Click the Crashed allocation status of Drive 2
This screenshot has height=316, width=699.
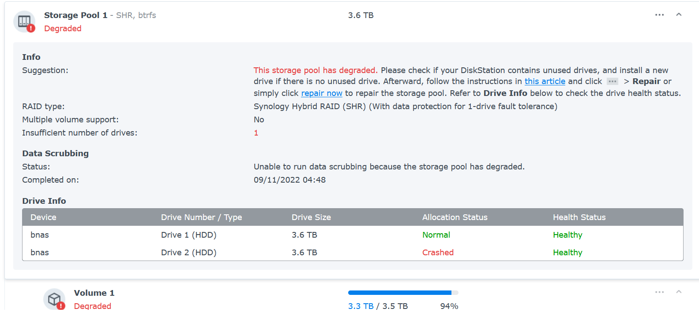coord(438,253)
